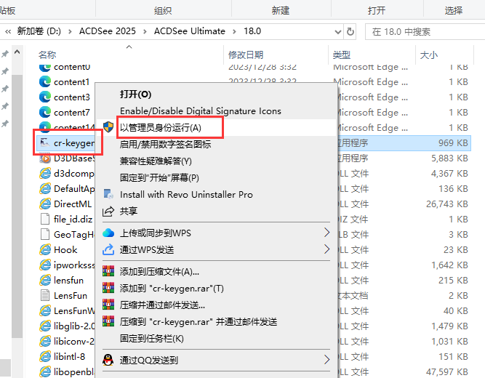Choose Enable/Disable Digital Signature Icons

coord(201,110)
